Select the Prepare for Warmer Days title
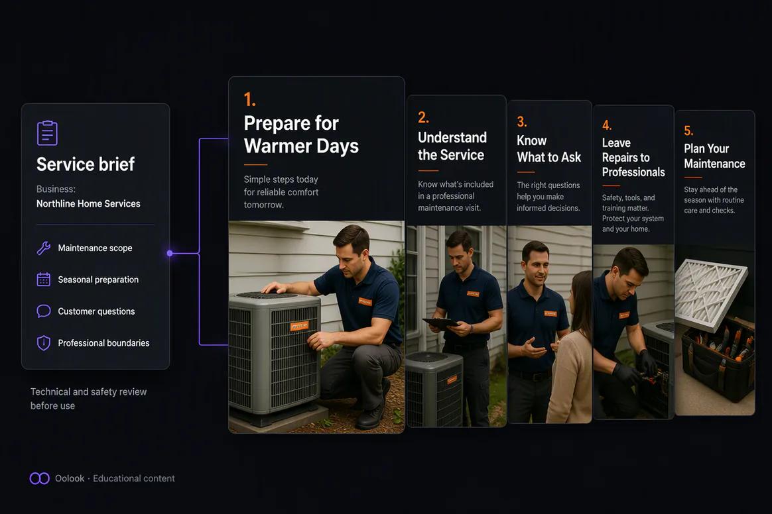This screenshot has height=514, width=772. 301,134
